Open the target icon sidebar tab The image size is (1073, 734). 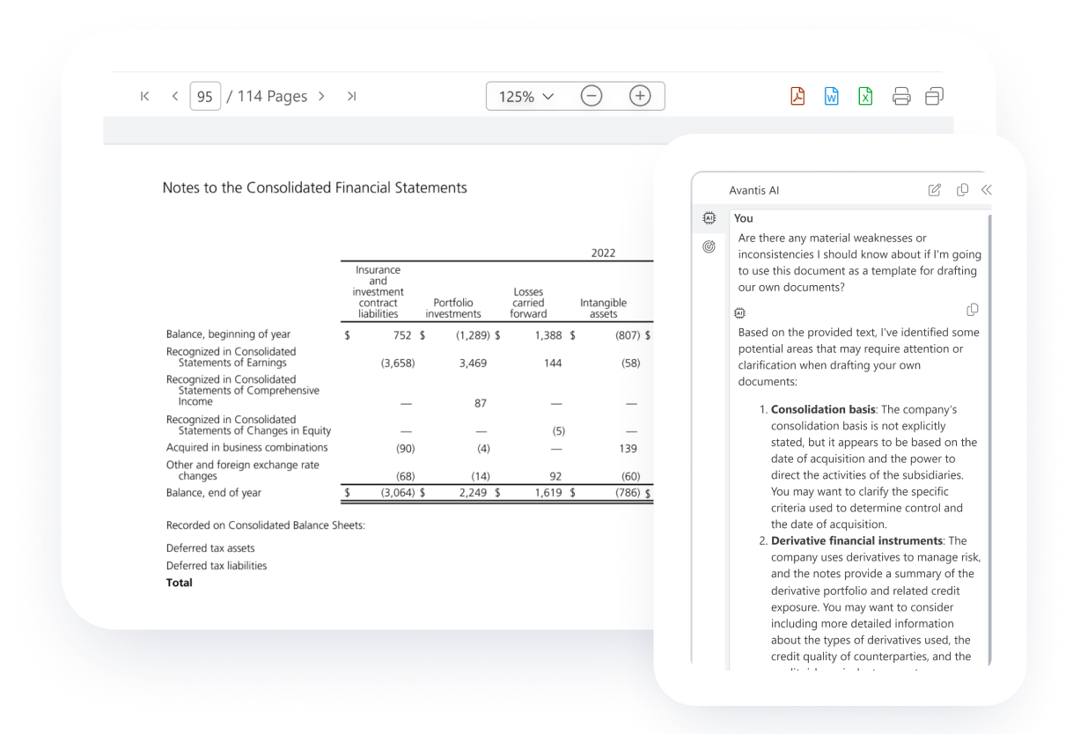pyautogui.click(x=709, y=247)
